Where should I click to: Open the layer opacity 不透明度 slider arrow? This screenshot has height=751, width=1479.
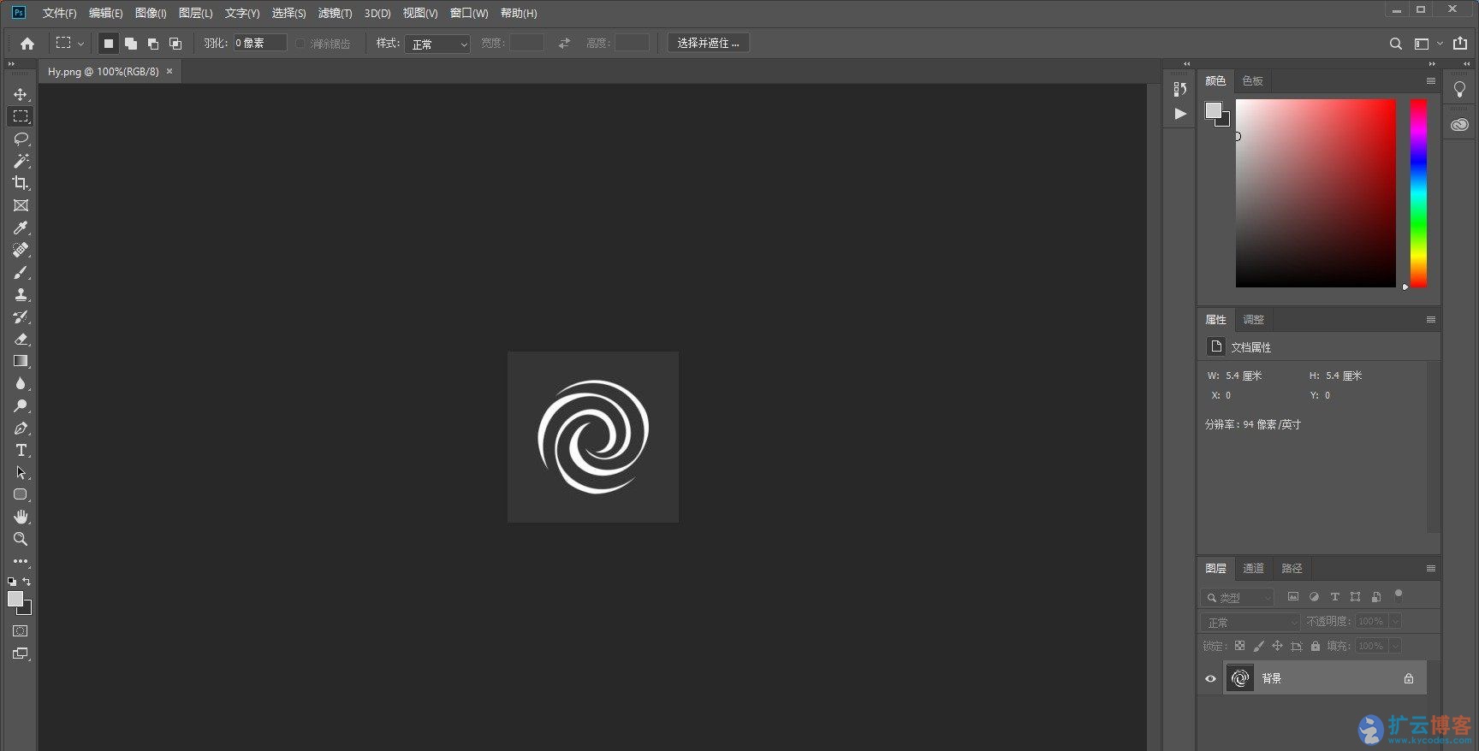1395,621
